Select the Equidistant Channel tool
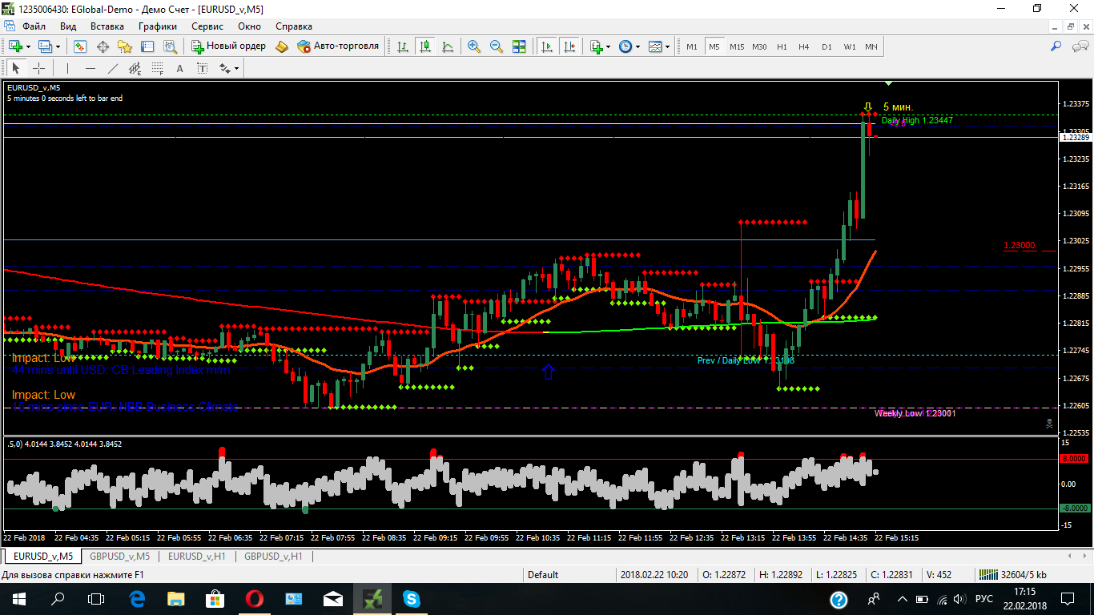 tap(135, 68)
